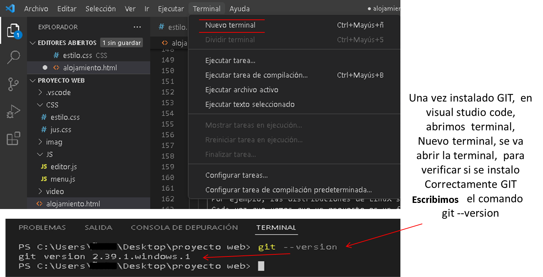Open the Source Control view icon
The image size is (543, 277).
[x=14, y=84]
